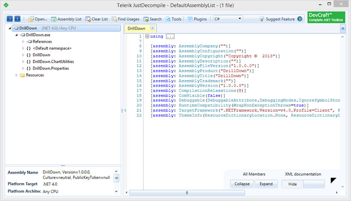The height and width of the screenshot is (201, 351).
Task: Expand the collapsed using block
Action: pyautogui.click(x=147, y=37)
